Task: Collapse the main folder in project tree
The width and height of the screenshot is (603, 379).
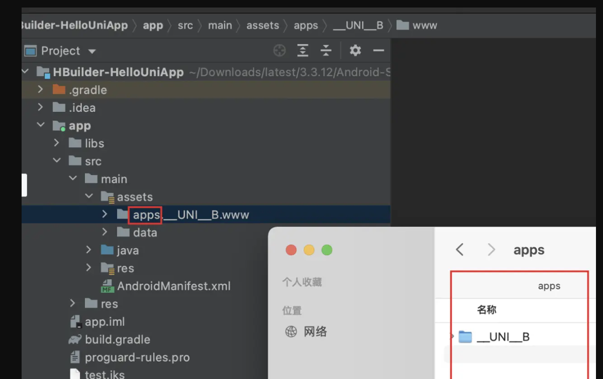Action: [73, 178]
